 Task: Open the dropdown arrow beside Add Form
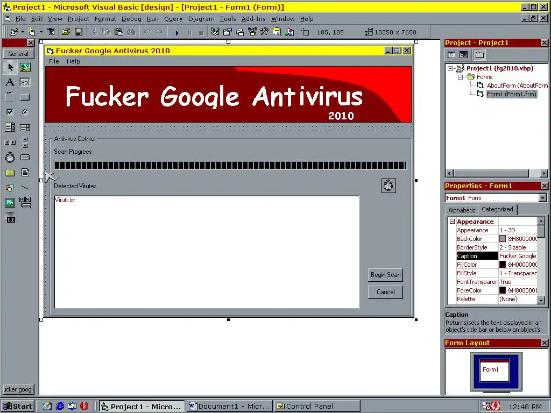click(x=41, y=32)
